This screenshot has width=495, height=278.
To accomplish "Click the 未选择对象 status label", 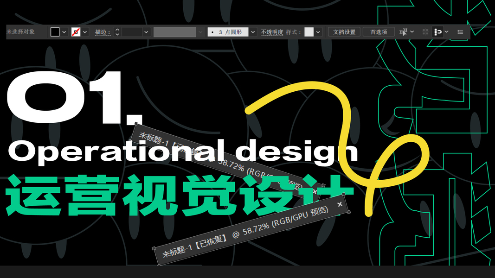I will (x=20, y=32).
